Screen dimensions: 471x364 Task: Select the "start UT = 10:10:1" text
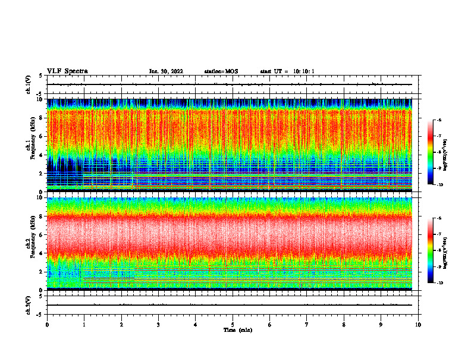point(287,71)
